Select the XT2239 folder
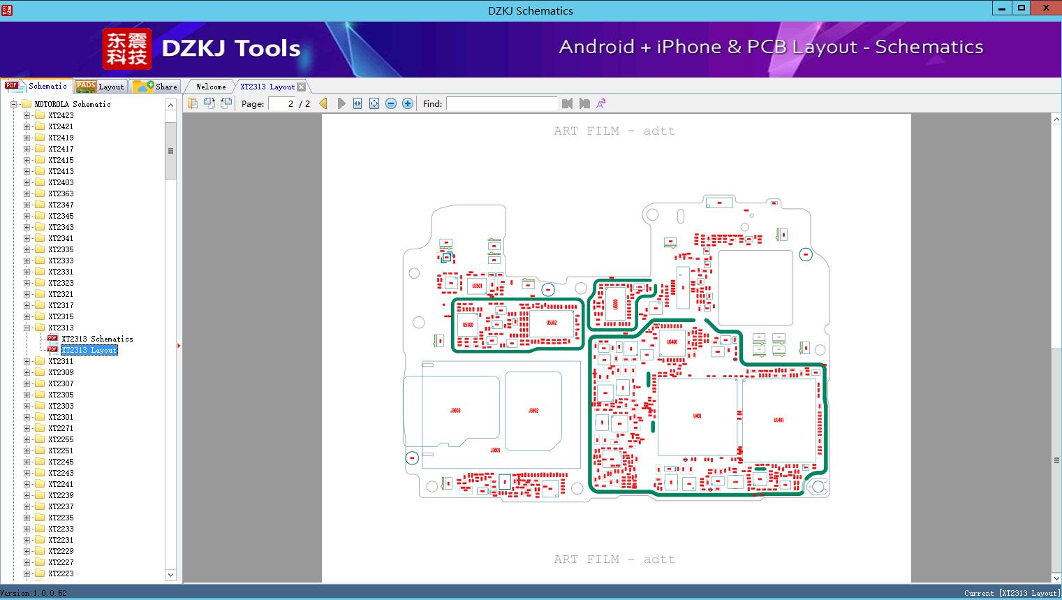 [x=61, y=495]
